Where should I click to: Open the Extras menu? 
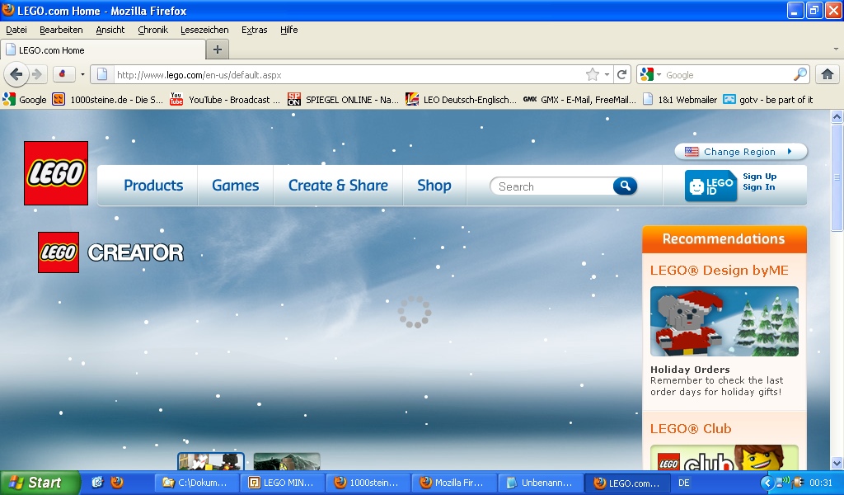[254, 30]
